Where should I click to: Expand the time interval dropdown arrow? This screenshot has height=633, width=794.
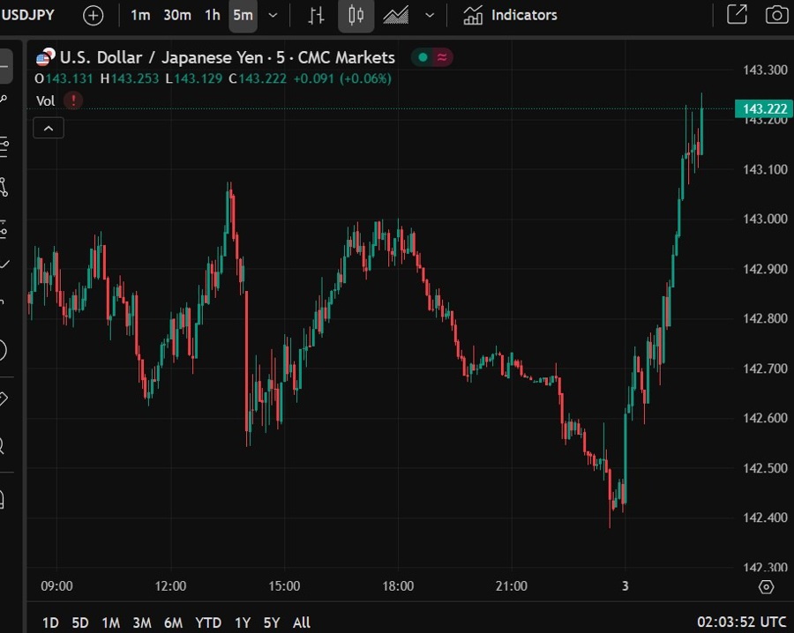pos(273,15)
